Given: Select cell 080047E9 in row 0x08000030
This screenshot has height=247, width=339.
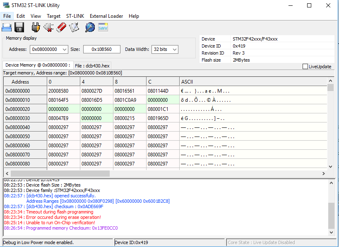Looking at the screenshot, I should point(64,118).
